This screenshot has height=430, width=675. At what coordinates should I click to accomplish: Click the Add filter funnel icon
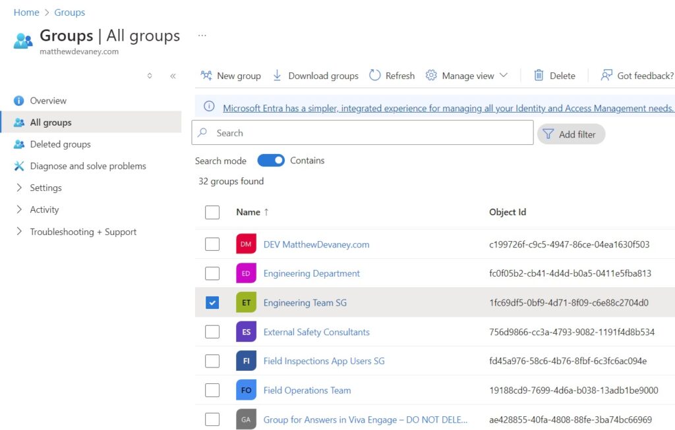point(548,134)
